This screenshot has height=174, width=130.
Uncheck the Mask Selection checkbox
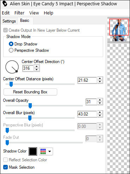[x=5, y=167]
